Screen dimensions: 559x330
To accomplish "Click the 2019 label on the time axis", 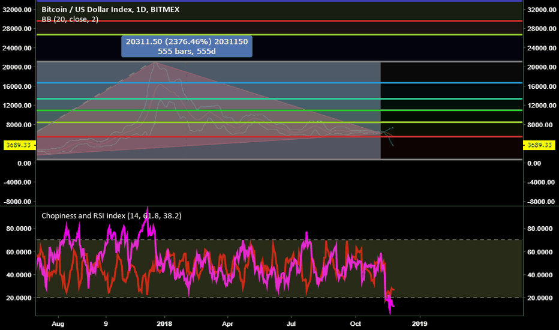I will point(420,324).
